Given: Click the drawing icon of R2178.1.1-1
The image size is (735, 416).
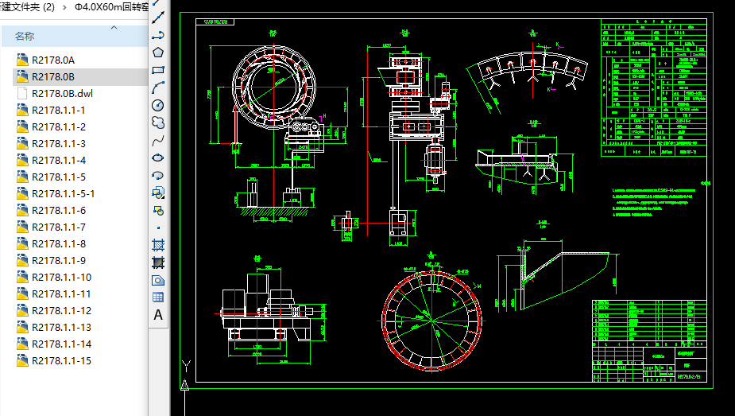Looking at the screenshot, I should (22, 110).
